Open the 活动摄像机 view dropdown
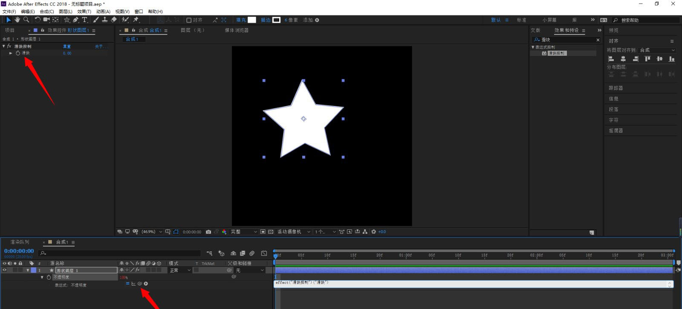 [294, 232]
